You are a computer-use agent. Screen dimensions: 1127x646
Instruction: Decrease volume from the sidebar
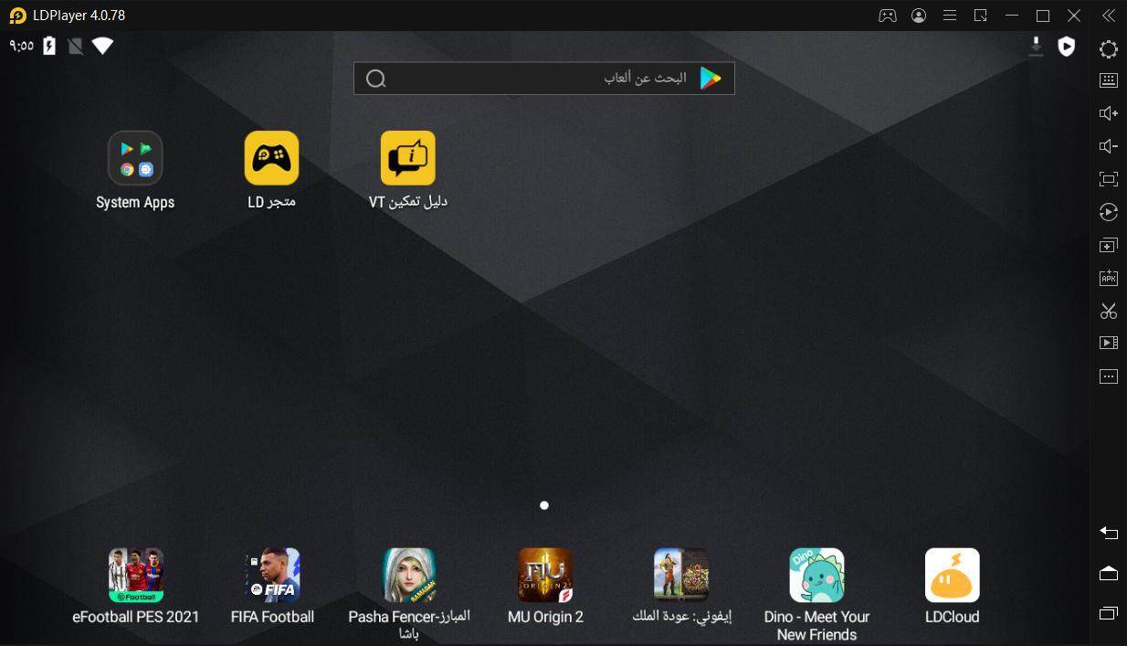(x=1109, y=146)
